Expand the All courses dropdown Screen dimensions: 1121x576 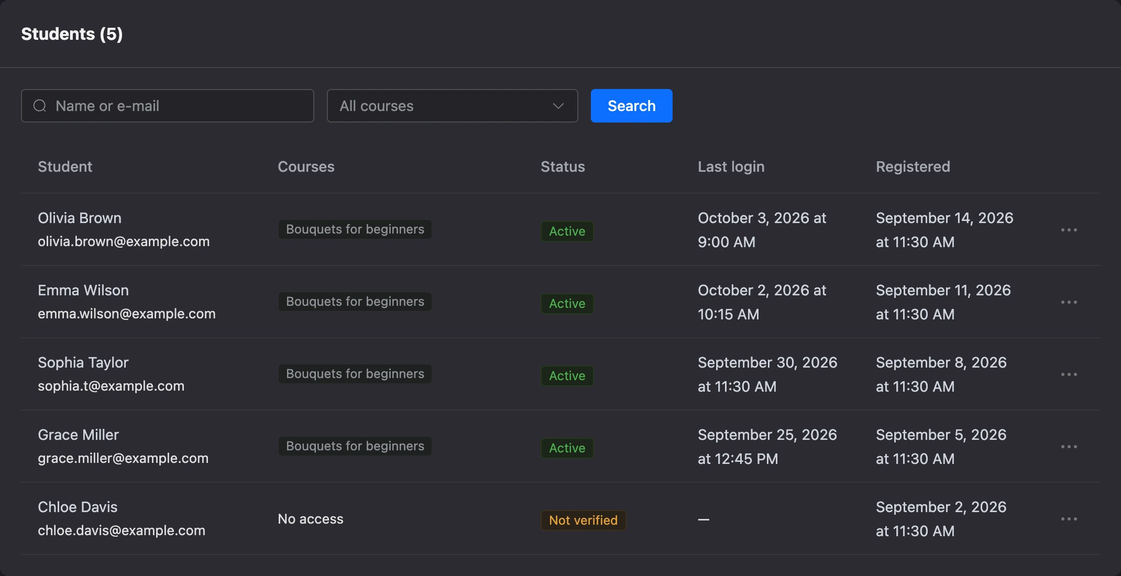coord(452,106)
